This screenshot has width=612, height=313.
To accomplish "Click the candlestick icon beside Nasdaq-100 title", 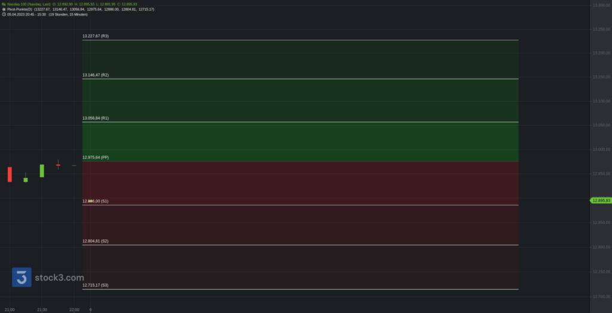I will point(4,4).
